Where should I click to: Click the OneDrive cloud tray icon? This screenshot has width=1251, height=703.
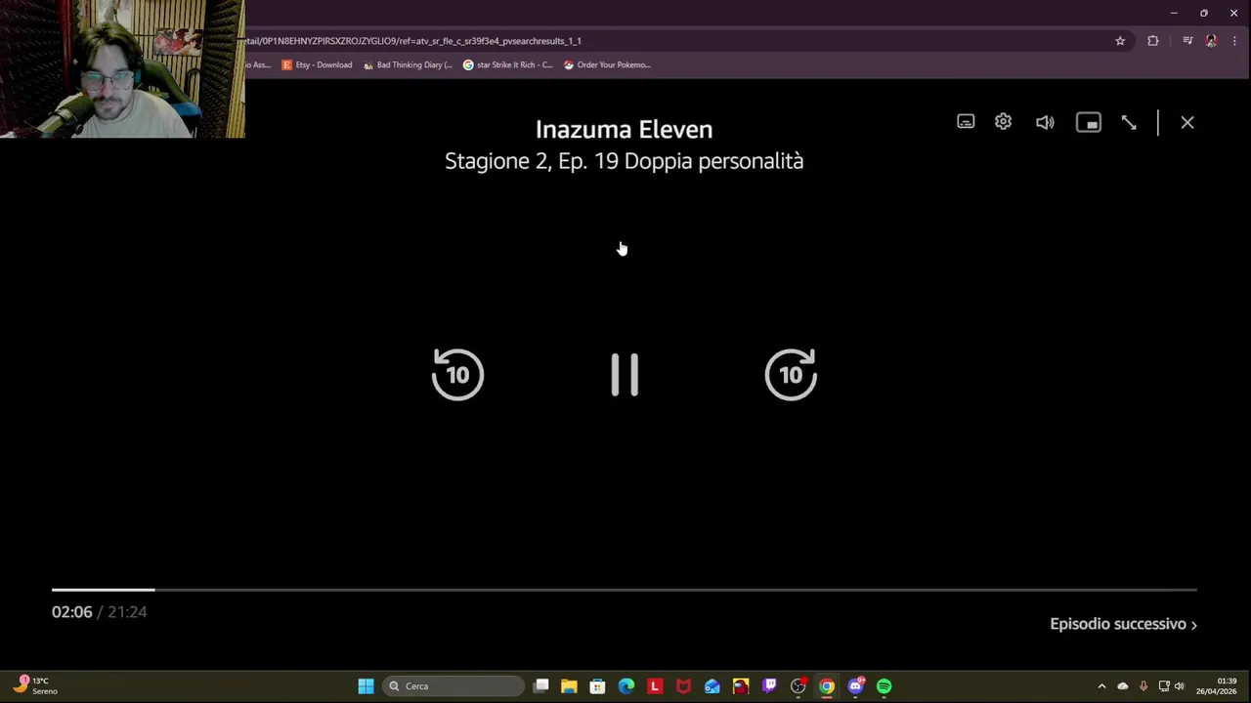click(x=1122, y=686)
